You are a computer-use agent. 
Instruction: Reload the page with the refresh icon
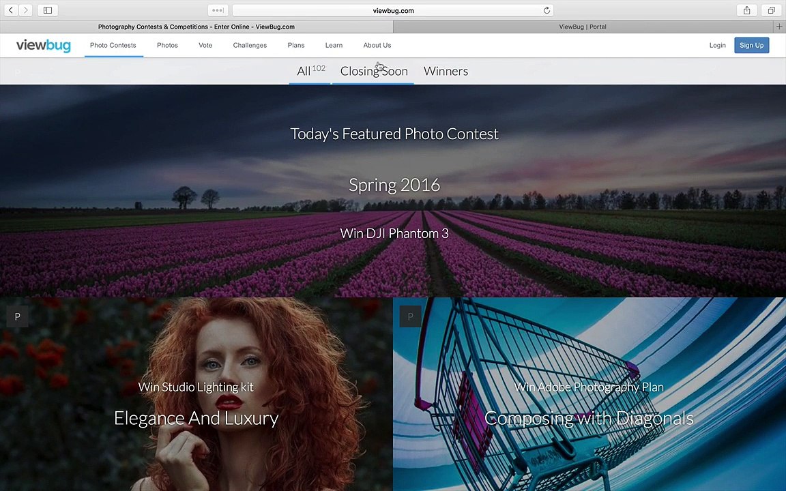pos(547,10)
